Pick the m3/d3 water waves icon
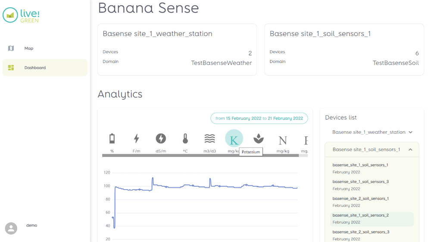Viewport: 431px width, 242px height. coord(210,139)
